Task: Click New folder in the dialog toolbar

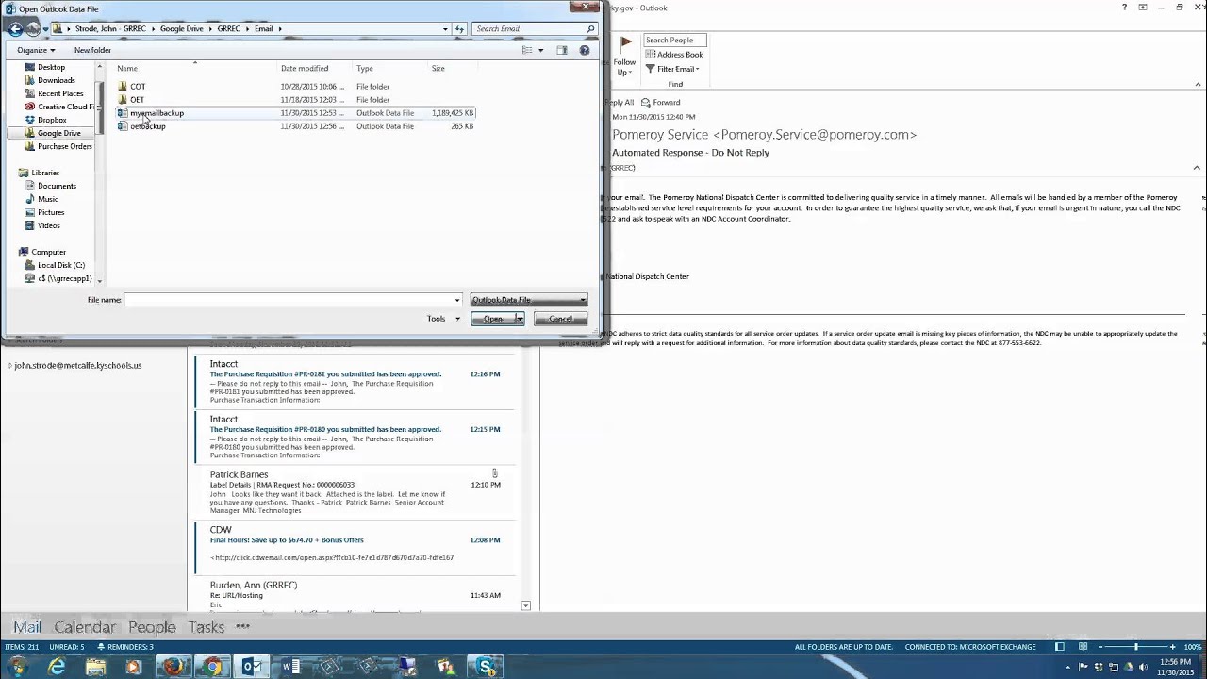Action: pyautogui.click(x=92, y=50)
